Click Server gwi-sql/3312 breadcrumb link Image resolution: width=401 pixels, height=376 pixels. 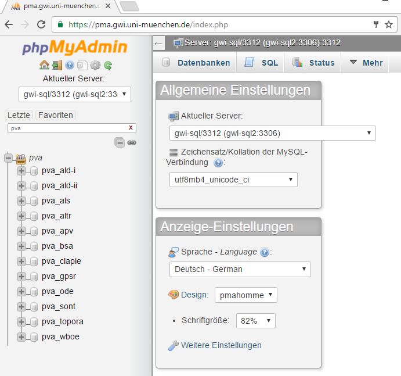point(262,42)
